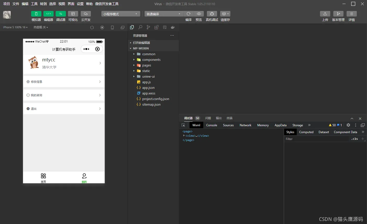Open cloud development (云开发)
367x224 pixels.
86,14
